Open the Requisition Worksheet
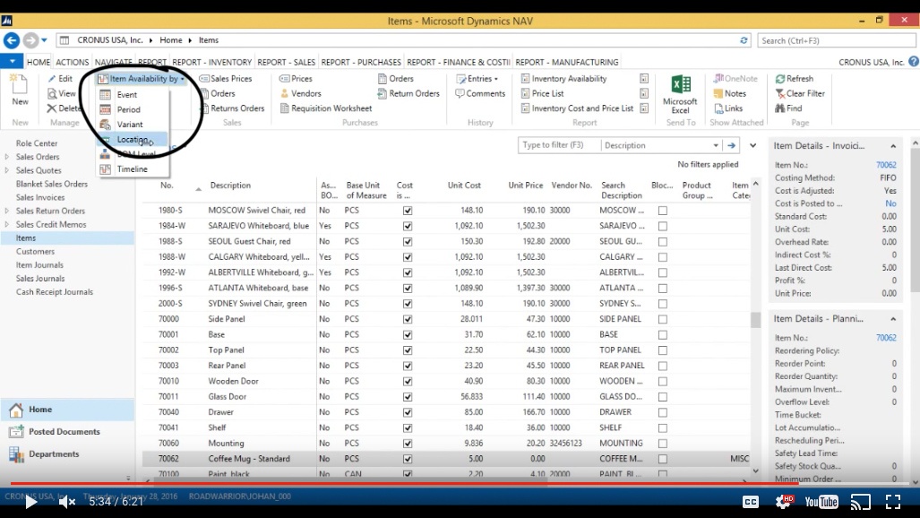Viewport: 920px width, 518px height. click(x=326, y=108)
